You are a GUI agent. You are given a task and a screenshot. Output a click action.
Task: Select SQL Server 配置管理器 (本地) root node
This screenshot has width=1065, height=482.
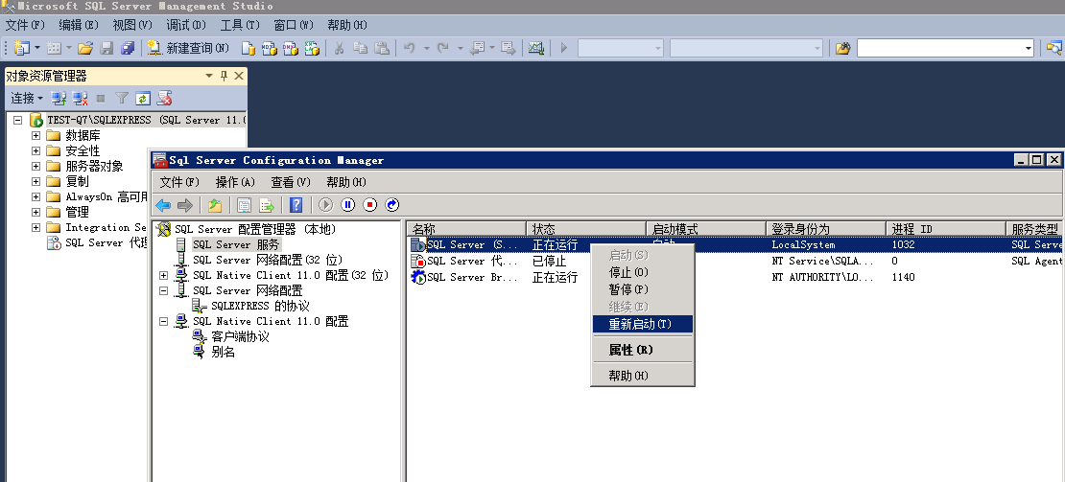[x=255, y=229]
